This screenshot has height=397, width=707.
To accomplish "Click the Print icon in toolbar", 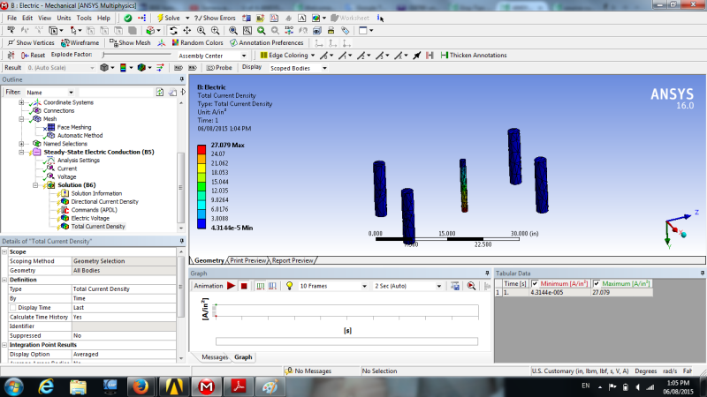I will pyautogui.click(x=331, y=31).
